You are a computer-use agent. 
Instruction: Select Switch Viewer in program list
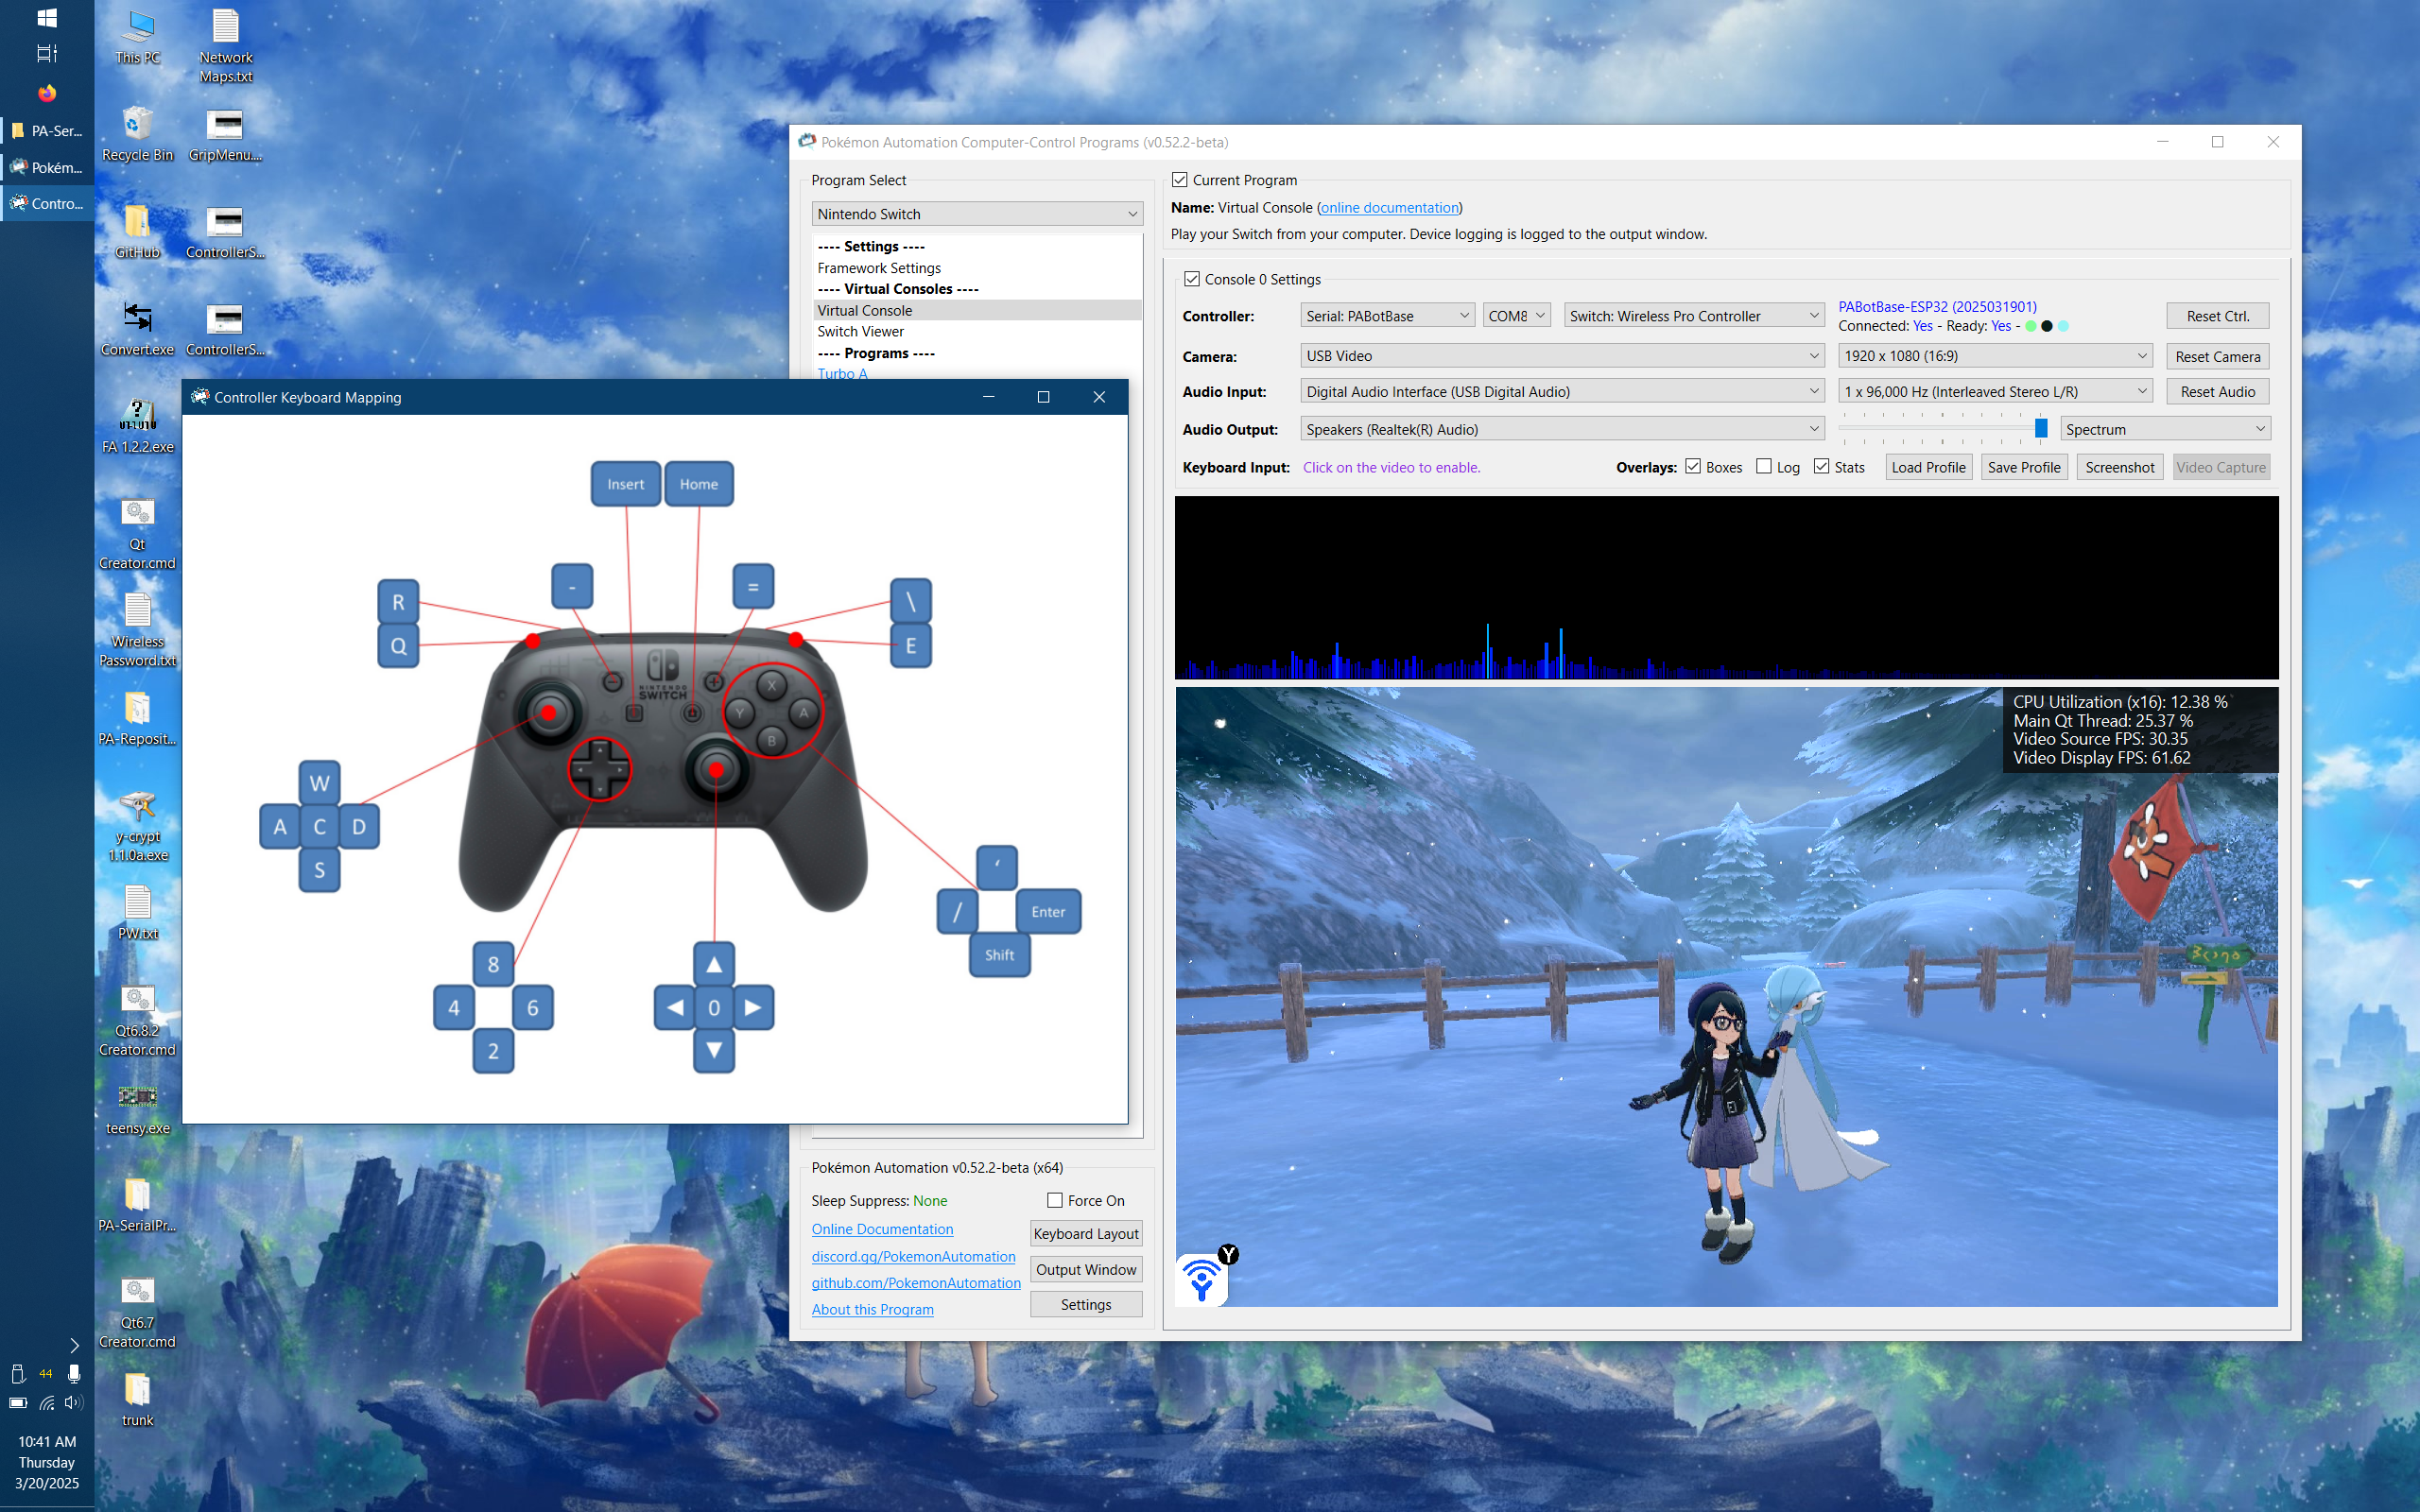[860, 332]
